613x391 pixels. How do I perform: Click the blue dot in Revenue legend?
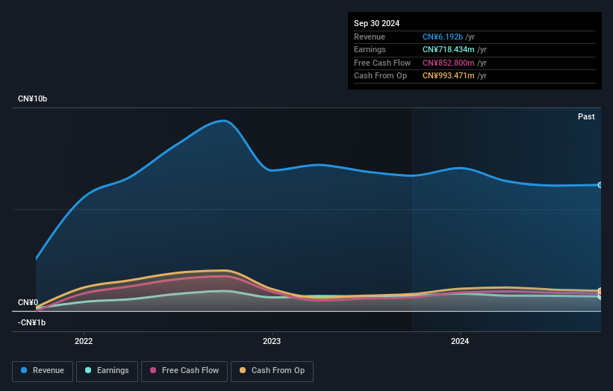(x=25, y=371)
